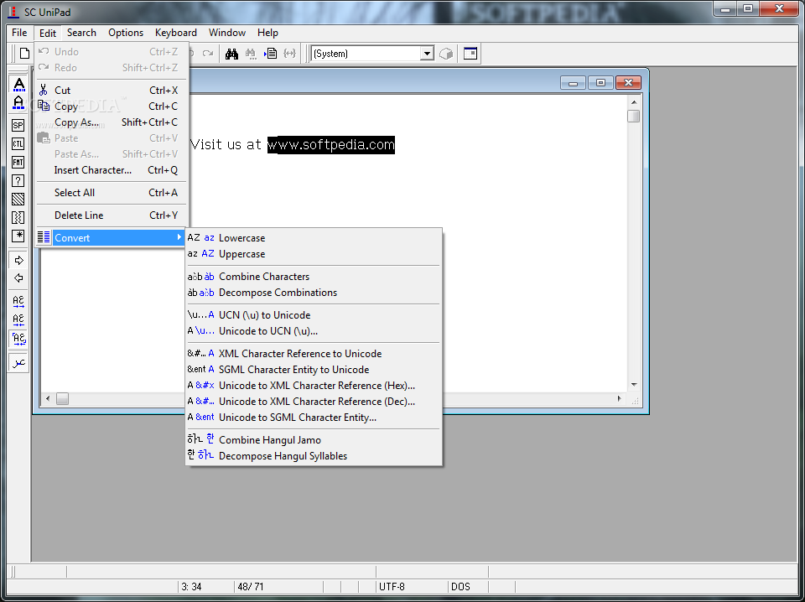Screen dimensions: 805x602
Task: Click the Find binoculars toolbar icon
Action: click(x=231, y=54)
